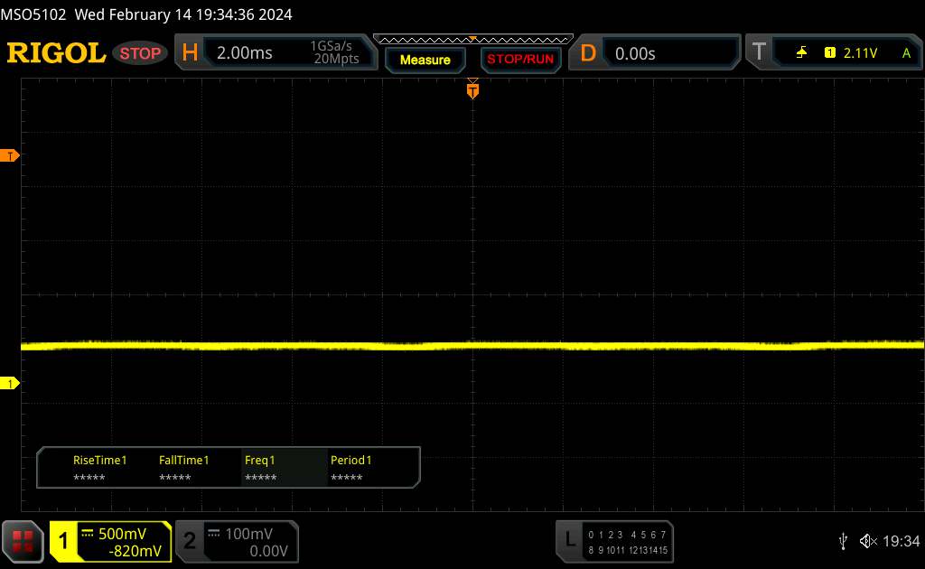The image size is (925, 569).
Task: Click the RIGOL logo
Action: coord(56,53)
